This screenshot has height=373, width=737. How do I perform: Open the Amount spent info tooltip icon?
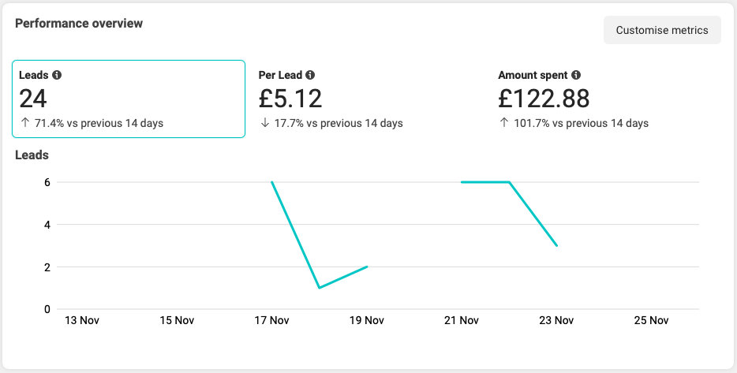point(576,76)
